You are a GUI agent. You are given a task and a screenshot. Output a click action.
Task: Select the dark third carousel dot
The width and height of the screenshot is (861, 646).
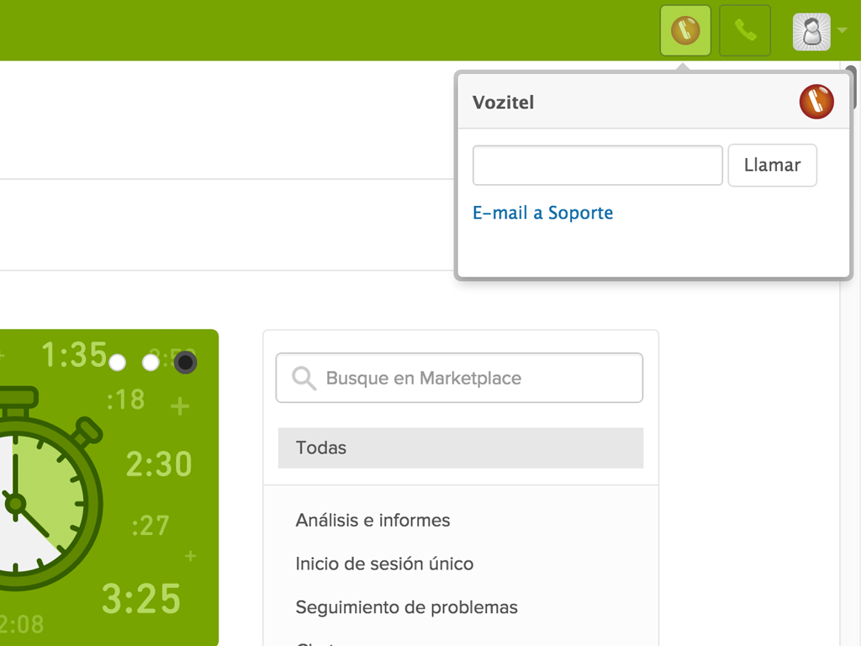click(185, 363)
